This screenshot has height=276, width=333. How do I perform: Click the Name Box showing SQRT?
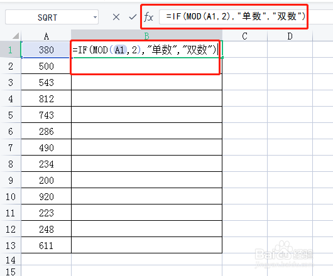(52, 17)
